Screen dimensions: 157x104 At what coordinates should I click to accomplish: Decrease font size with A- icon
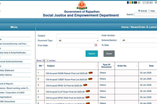tap(144, 3)
